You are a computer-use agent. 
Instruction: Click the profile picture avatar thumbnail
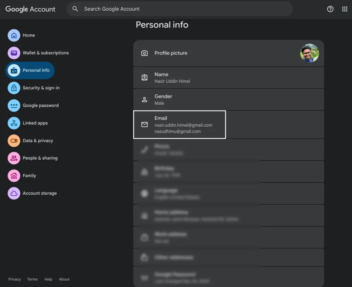(x=309, y=53)
